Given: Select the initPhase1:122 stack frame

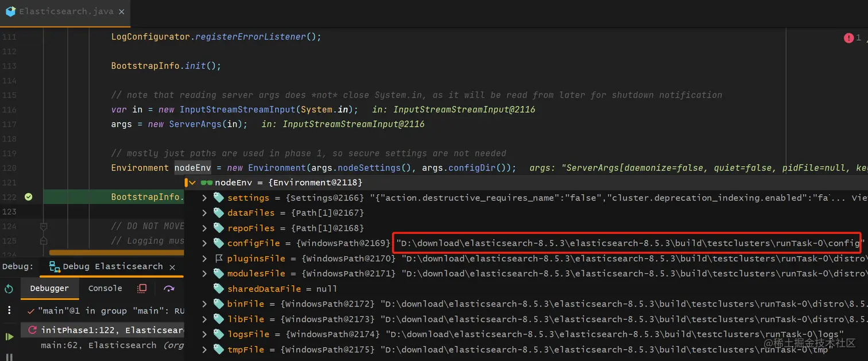Looking at the screenshot, I should (103, 330).
